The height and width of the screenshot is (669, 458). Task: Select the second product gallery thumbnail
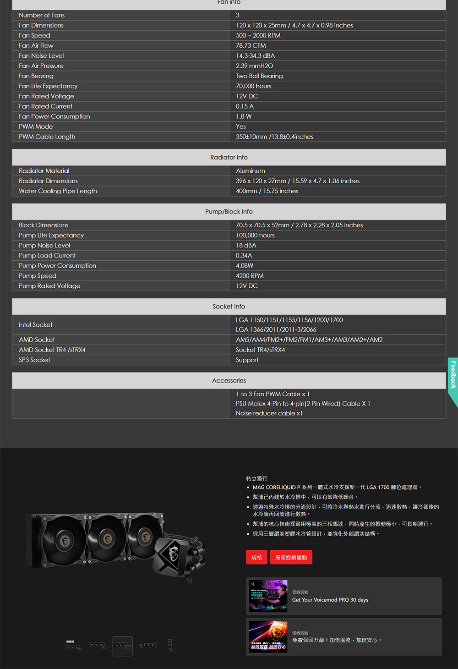(98, 646)
